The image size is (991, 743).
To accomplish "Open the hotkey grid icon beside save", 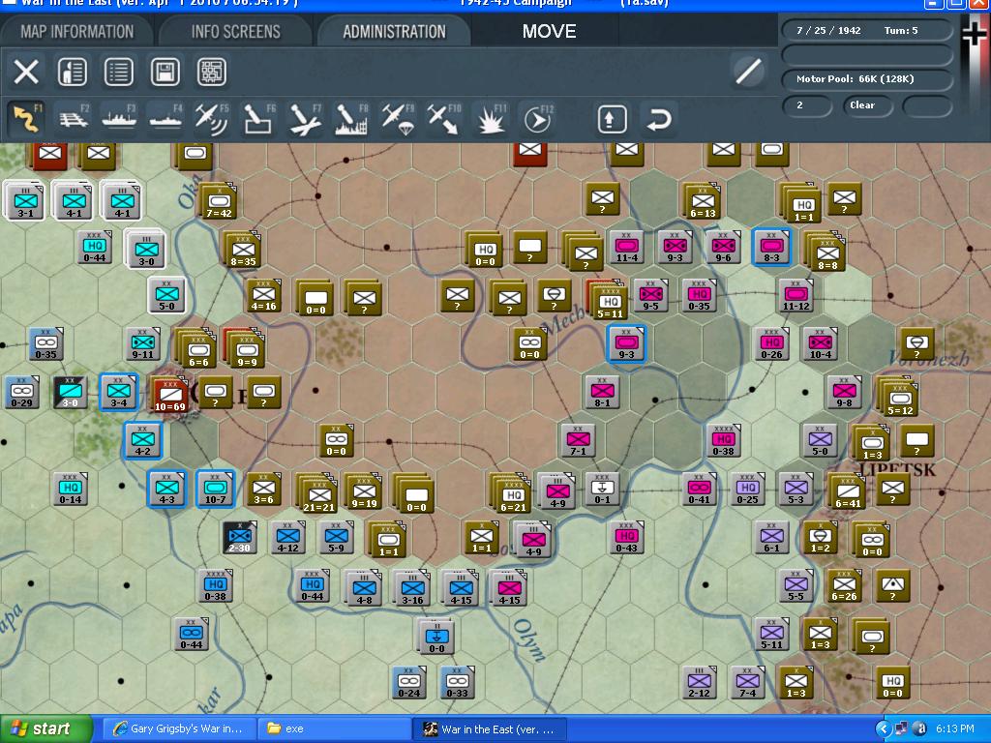I will pyautogui.click(x=212, y=72).
